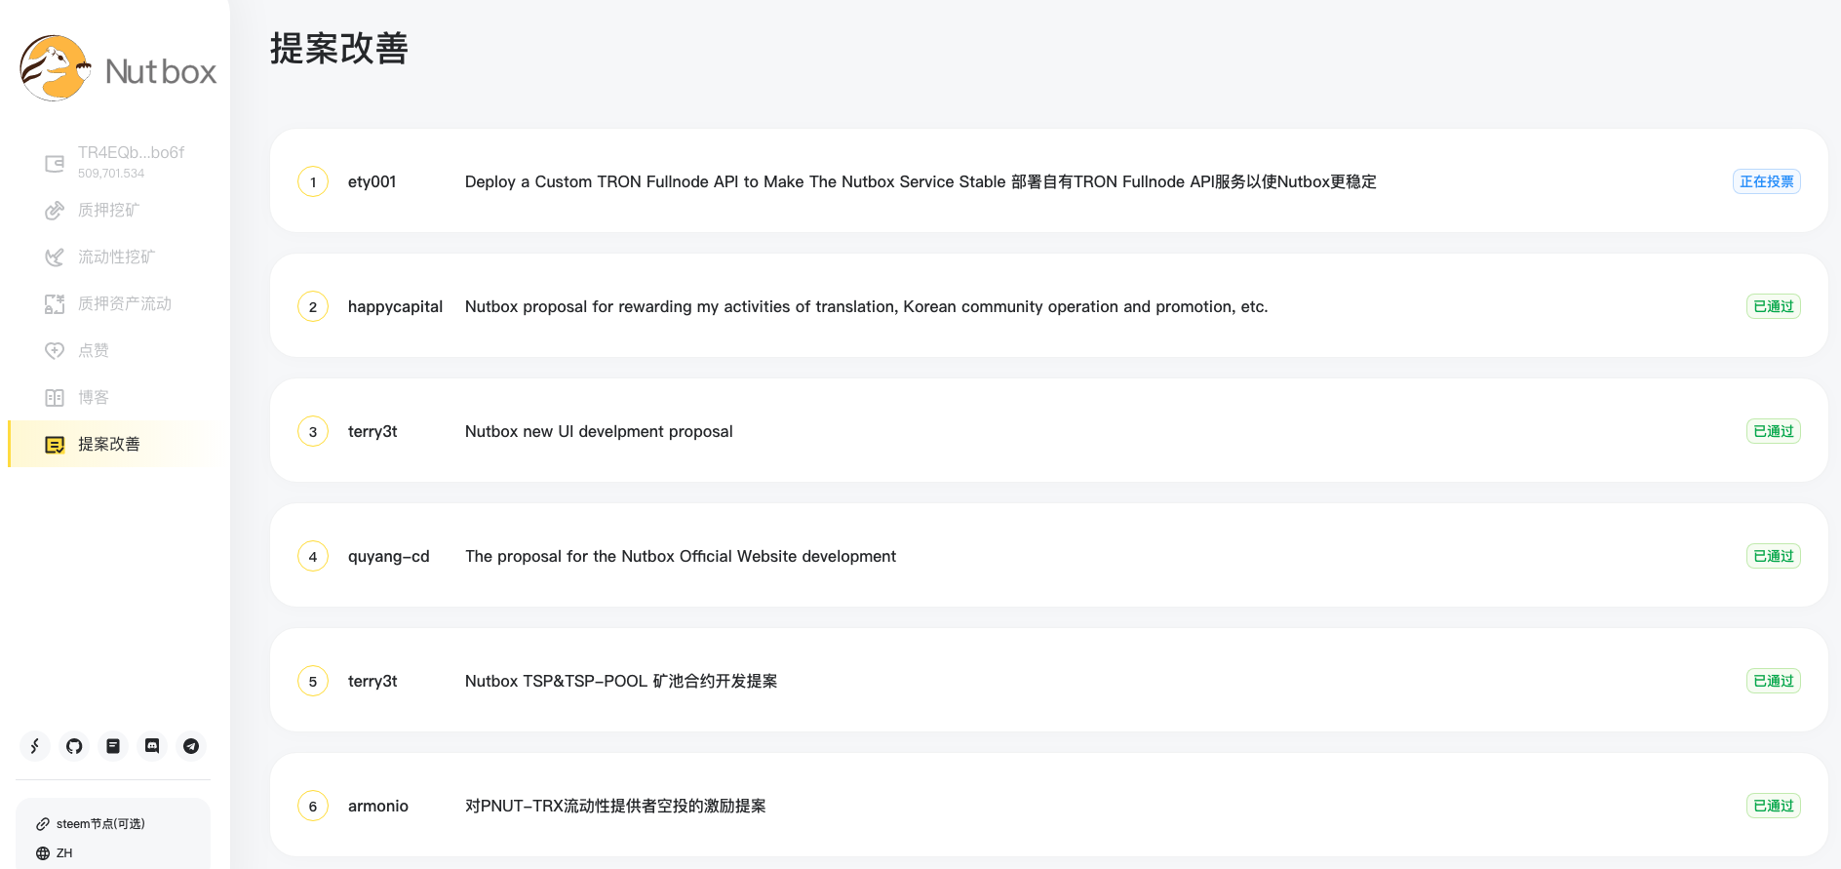This screenshot has height=869, width=1841.
Task: Click the number 2 circle badge
Action: coord(313,306)
